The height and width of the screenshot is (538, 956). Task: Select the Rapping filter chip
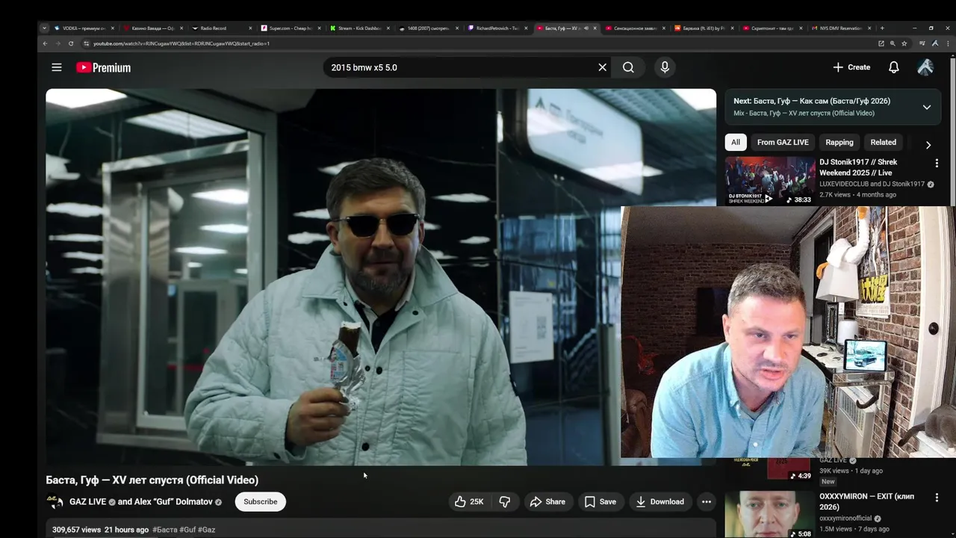(839, 142)
